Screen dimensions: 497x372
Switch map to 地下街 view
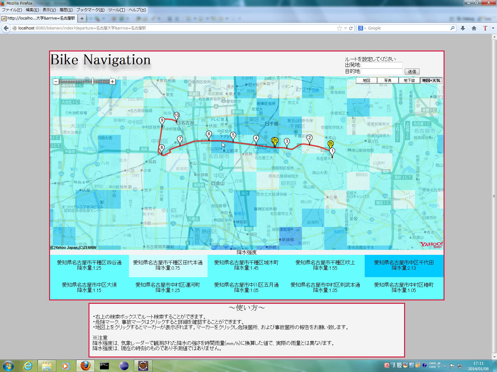(409, 81)
